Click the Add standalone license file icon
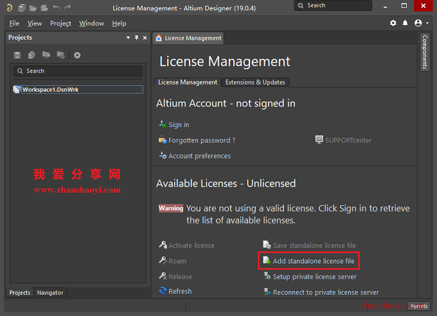This screenshot has width=437, height=316. (x=267, y=260)
